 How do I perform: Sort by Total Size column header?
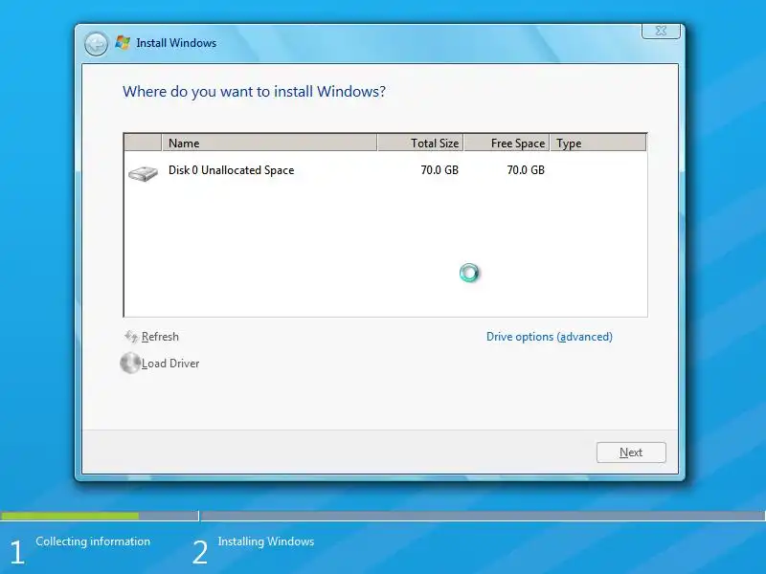click(x=420, y=143)
